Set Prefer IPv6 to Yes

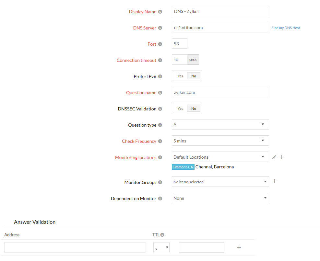click(180, 76)
